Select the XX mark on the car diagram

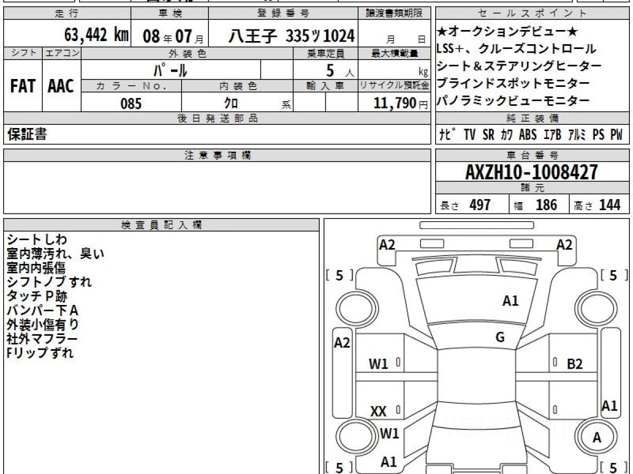378,411
